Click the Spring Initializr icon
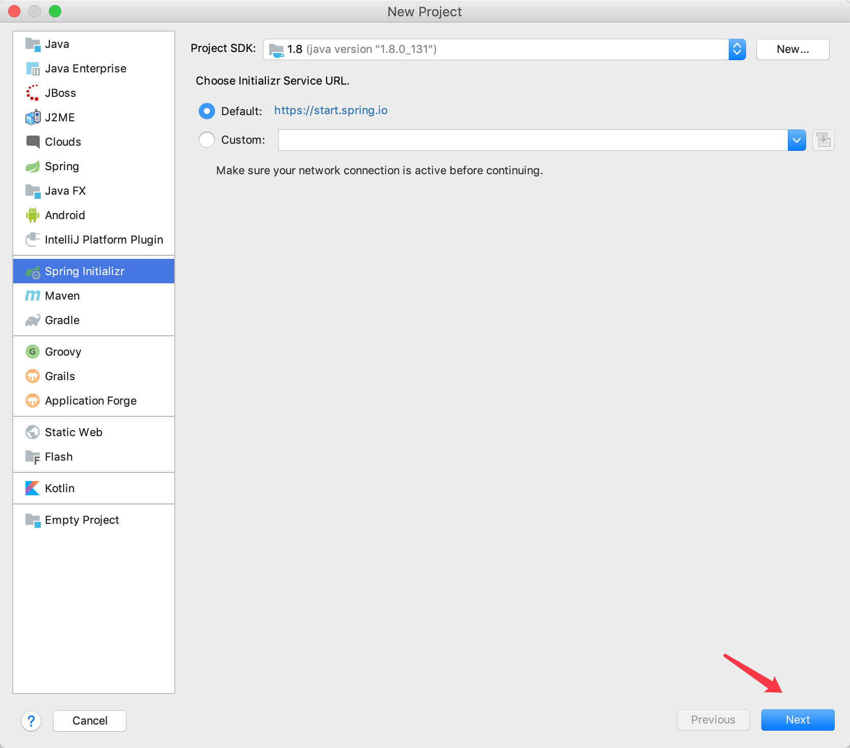850x748 pixels. point(33,272)
